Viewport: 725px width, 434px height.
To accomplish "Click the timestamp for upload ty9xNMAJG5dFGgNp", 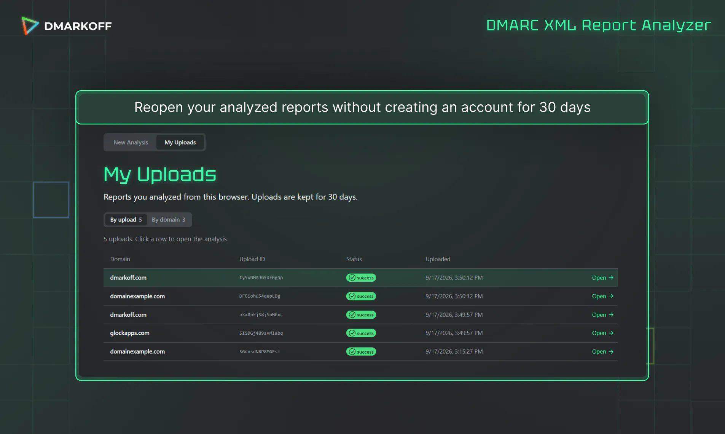I will pos(454,278).
